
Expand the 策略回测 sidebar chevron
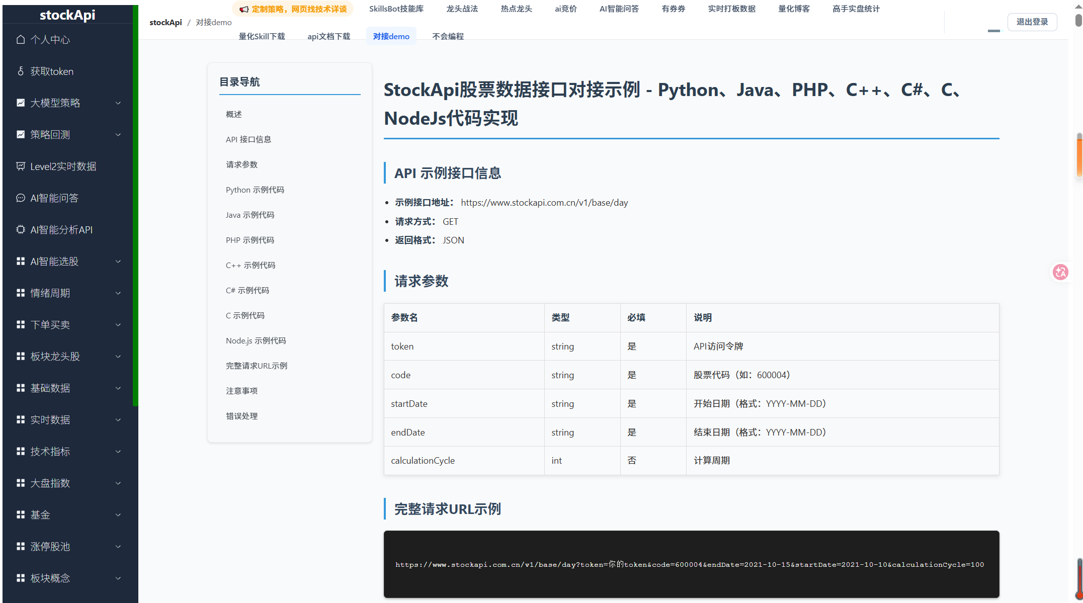[x=118, y=135]
